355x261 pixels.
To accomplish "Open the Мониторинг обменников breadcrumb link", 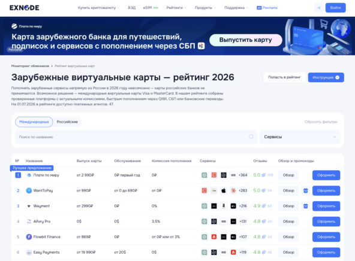I will (30, 66).
